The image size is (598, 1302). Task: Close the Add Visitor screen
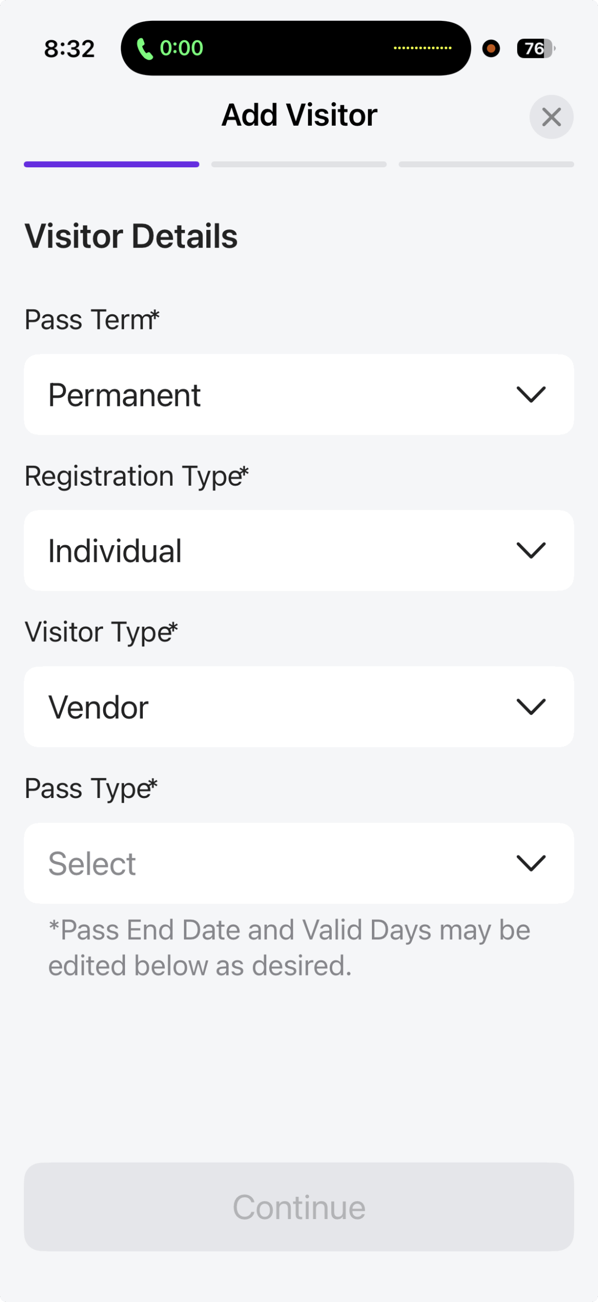tap(551, 117)
